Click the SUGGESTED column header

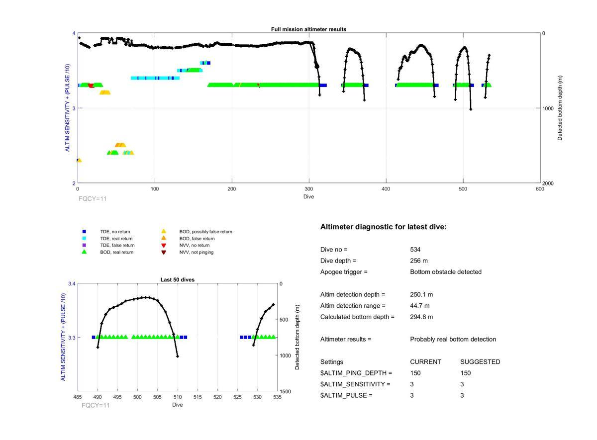pyautogui.click(x=480, y=362)
